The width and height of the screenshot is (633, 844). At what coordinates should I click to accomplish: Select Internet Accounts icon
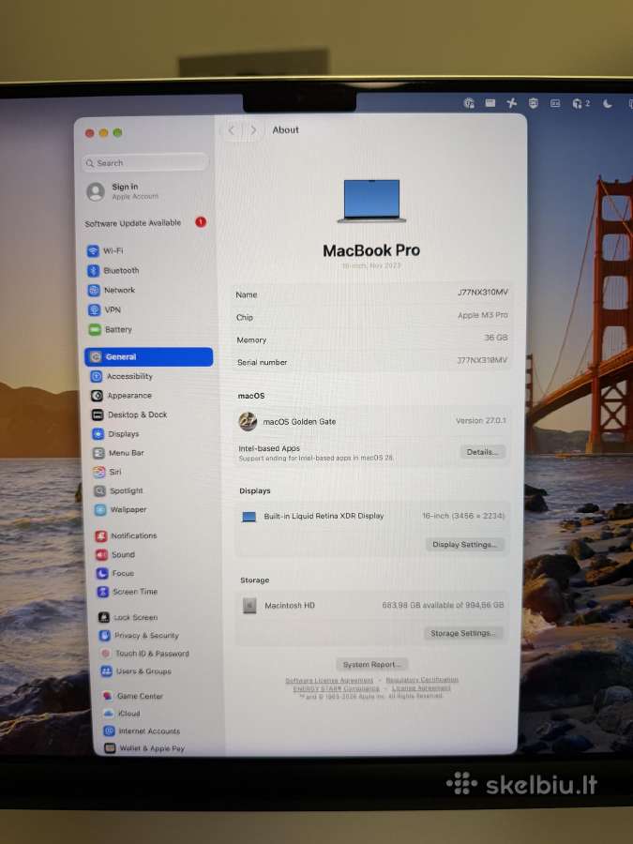[110, 731]
